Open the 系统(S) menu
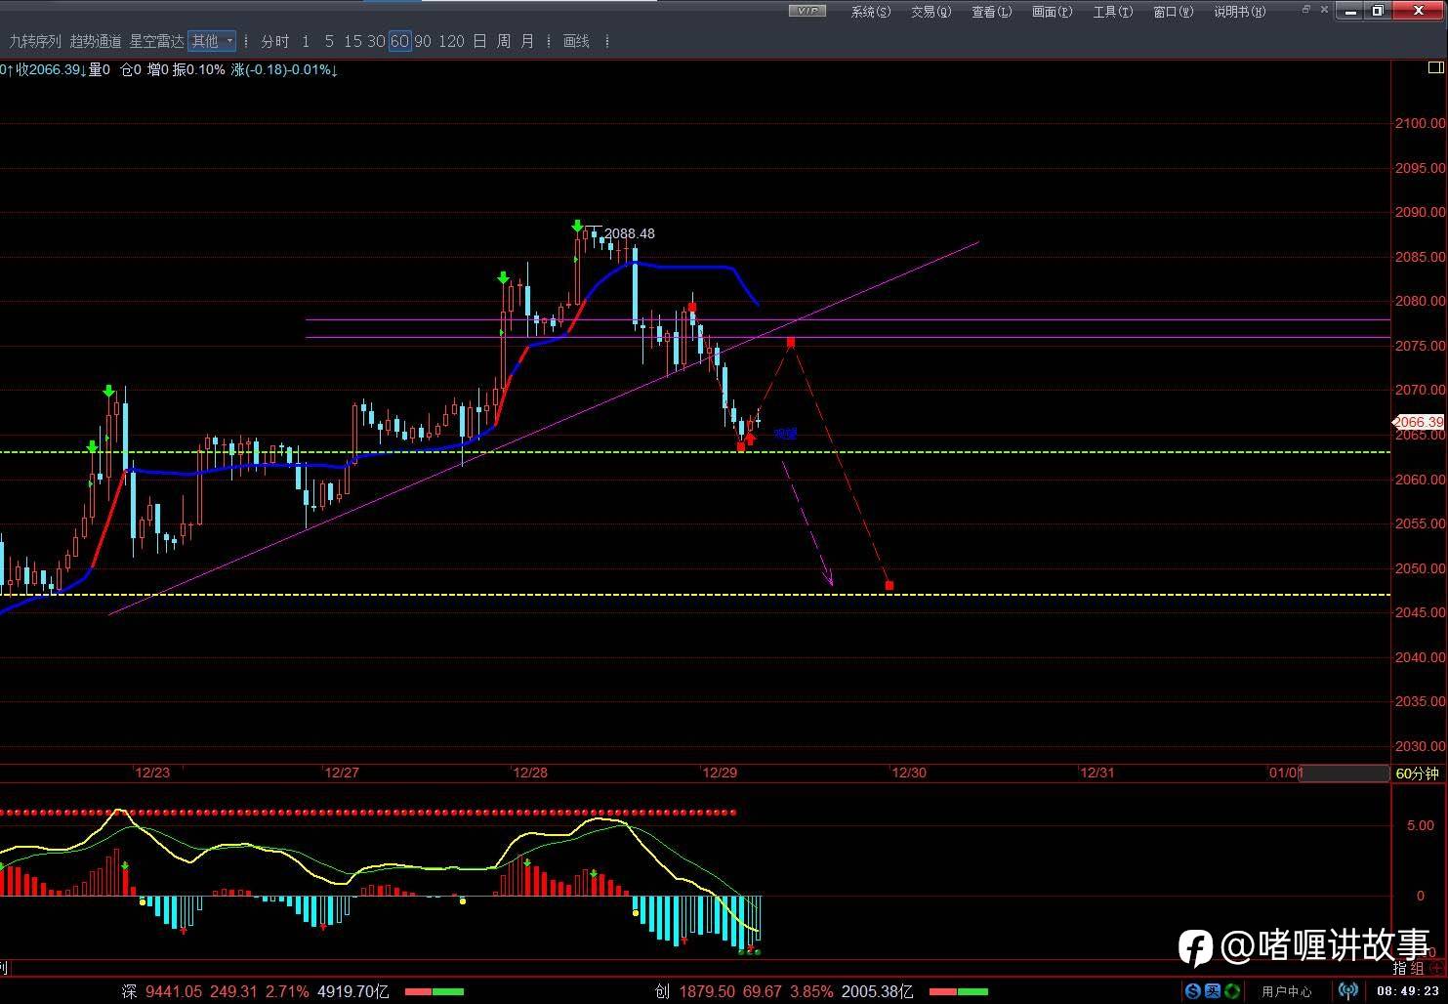The width and height of the screenshot is (1448, 1004). [x=870, y=12]
